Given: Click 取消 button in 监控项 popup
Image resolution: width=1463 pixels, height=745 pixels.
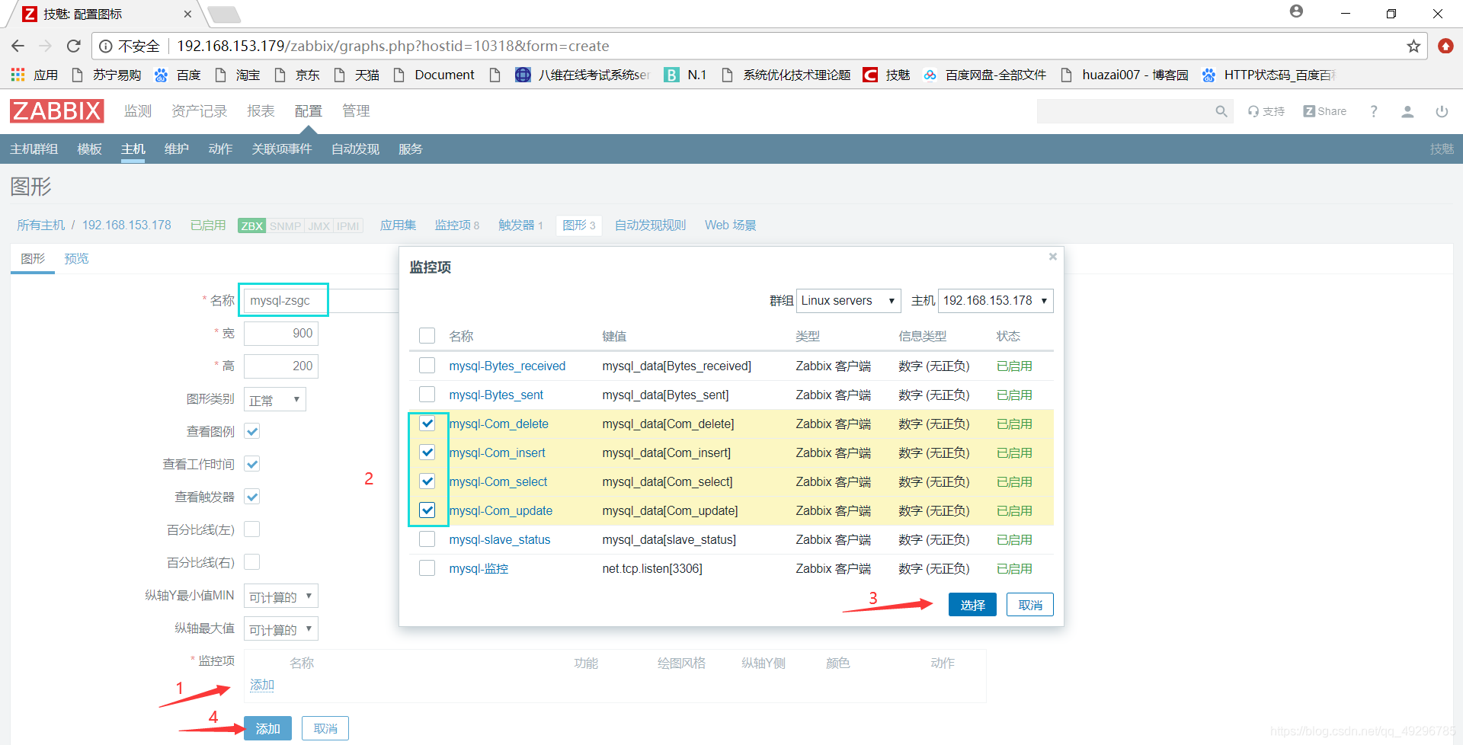Looking at the screenshot, I should (x=1030, y=605).
